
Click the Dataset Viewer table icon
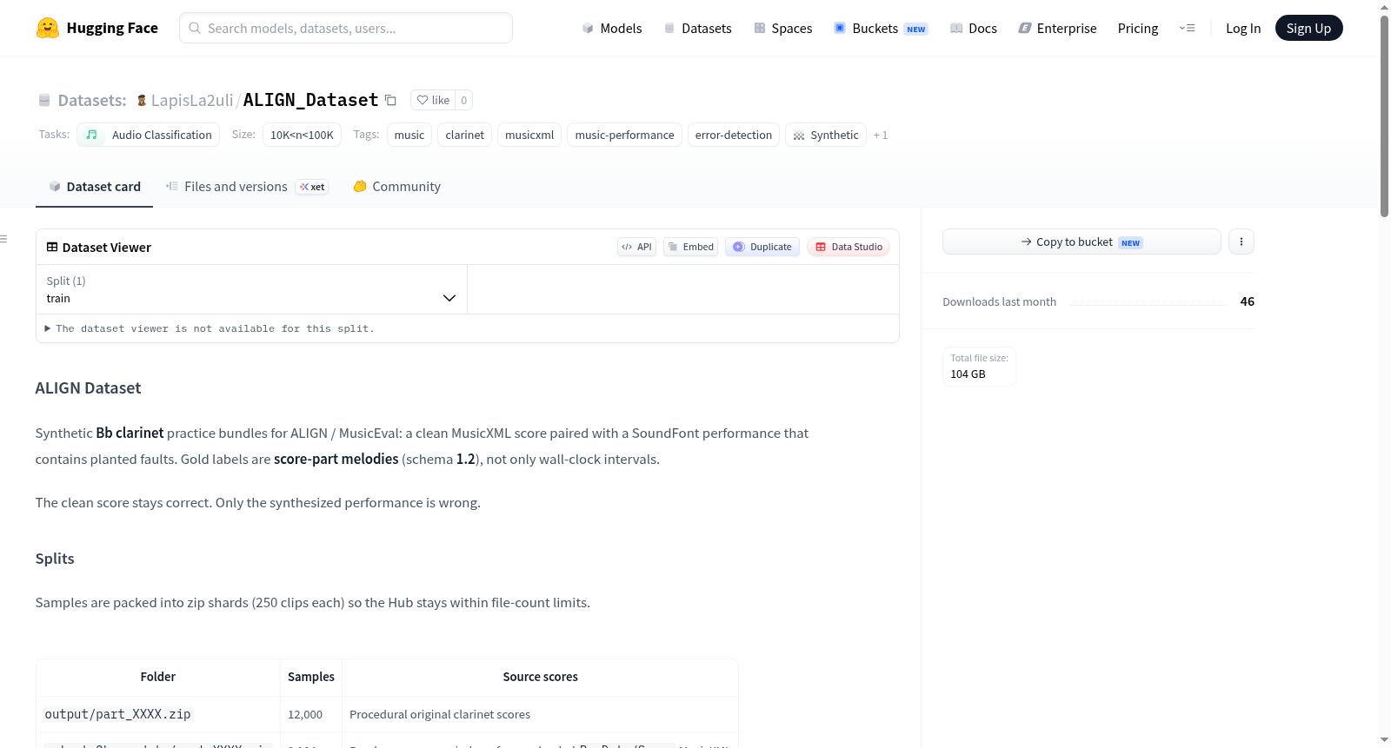(52, 247)
